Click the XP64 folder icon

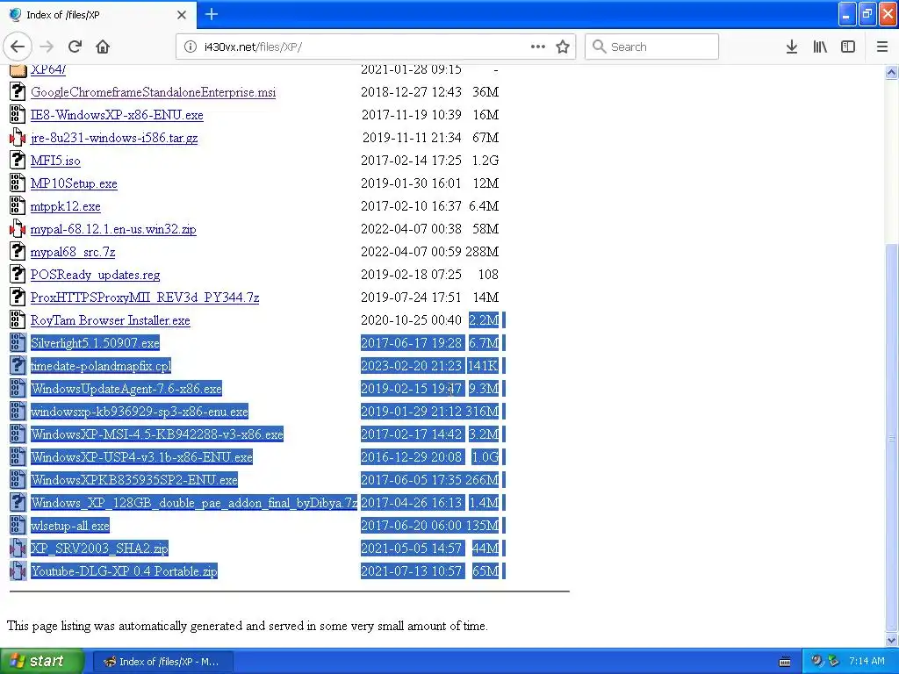tap(18, 70)
